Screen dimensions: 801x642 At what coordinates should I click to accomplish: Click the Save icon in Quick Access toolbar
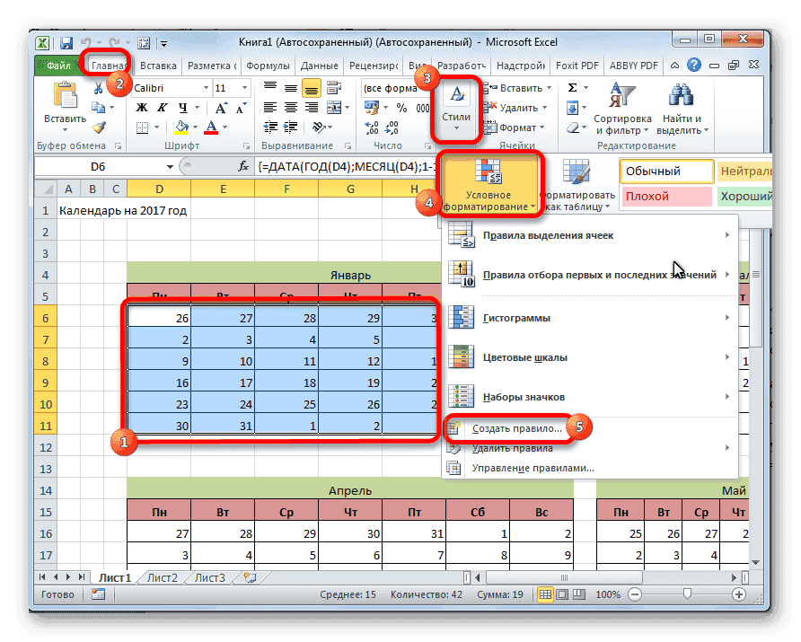pos(66,40)
